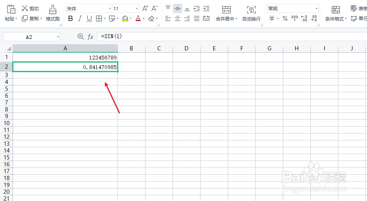
Task: Click the fx insert function icon
Action: (x=90, y=37)
